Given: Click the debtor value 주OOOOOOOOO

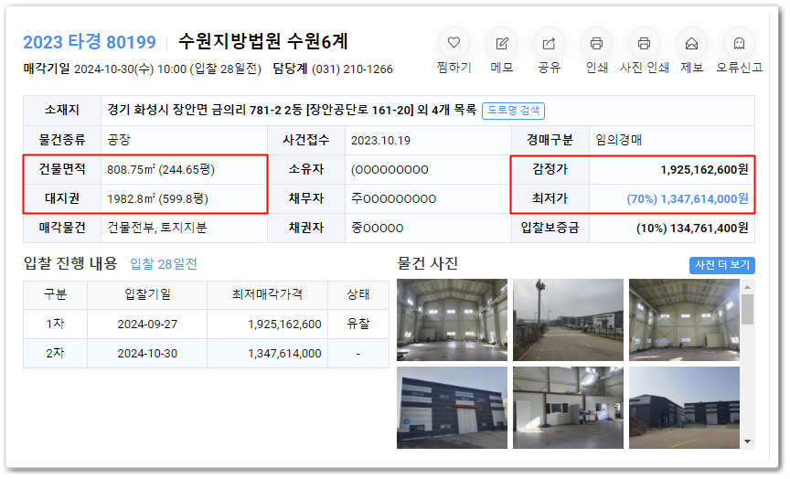Looking at the screenshot, I should pos(393,199).
